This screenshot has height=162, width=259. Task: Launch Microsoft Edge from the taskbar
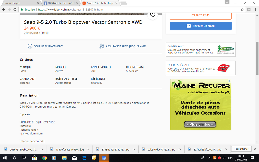pos(84,158)
